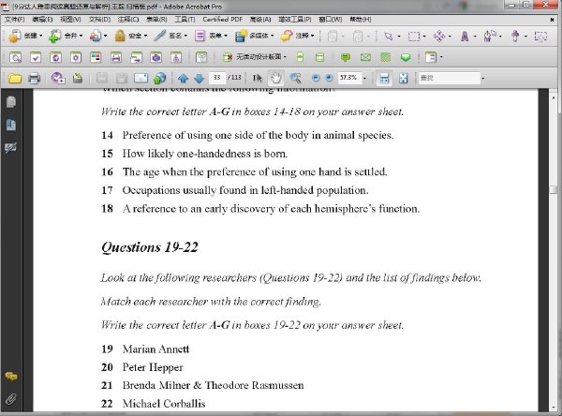Click the color bars icon in second toolbar

click(96, 57)
